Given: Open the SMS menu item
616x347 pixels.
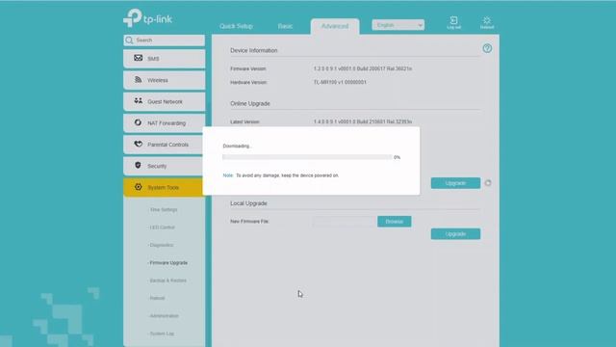Looking at the screenshot, I should (165, 59).
